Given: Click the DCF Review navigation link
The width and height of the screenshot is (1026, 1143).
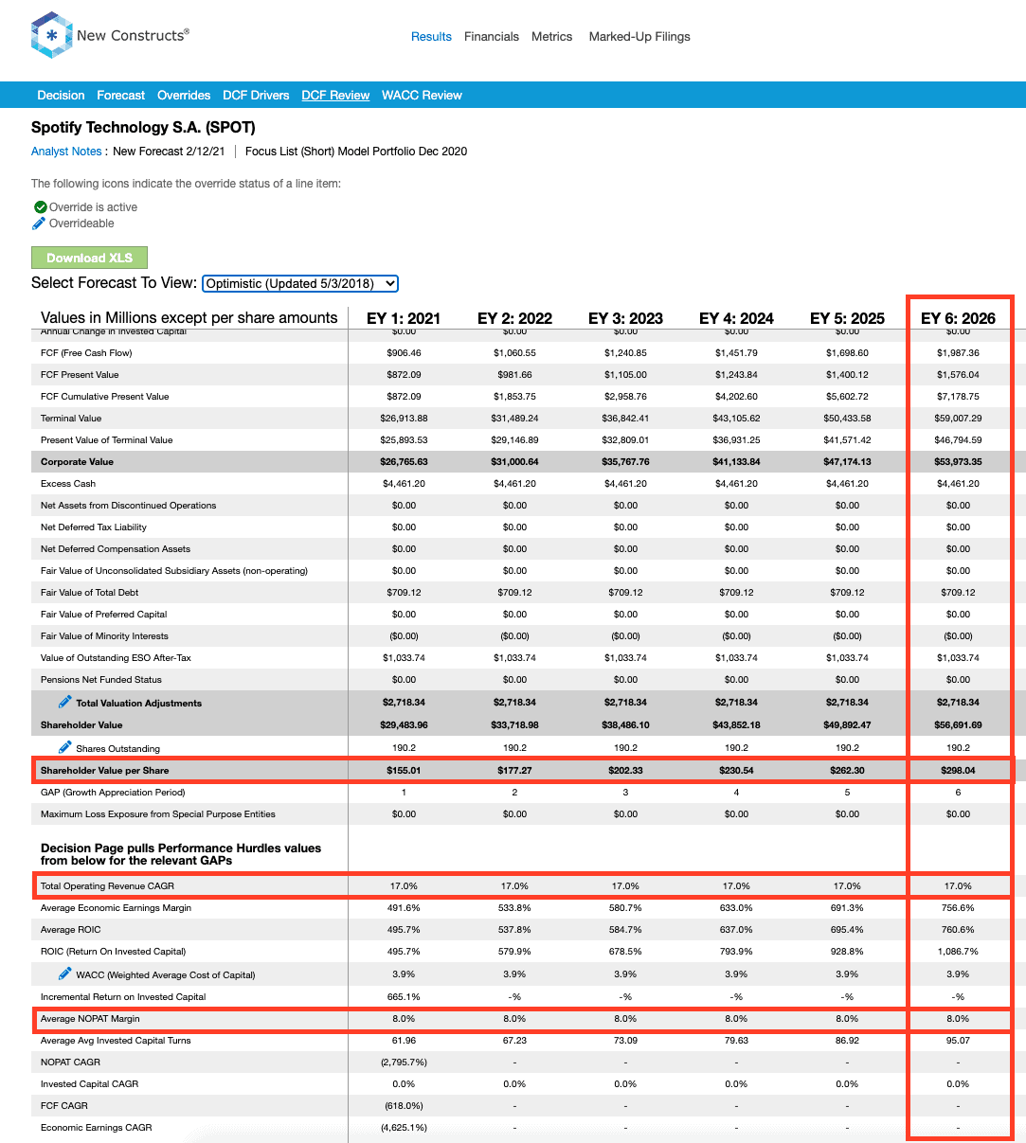Looking at the screenshot, I should point(335,96).
